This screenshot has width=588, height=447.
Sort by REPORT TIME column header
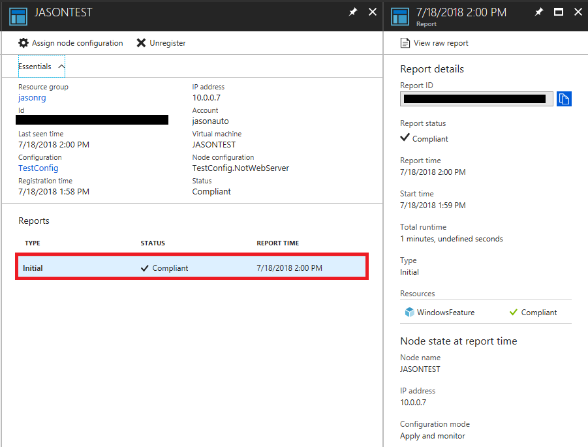[278, 243]
